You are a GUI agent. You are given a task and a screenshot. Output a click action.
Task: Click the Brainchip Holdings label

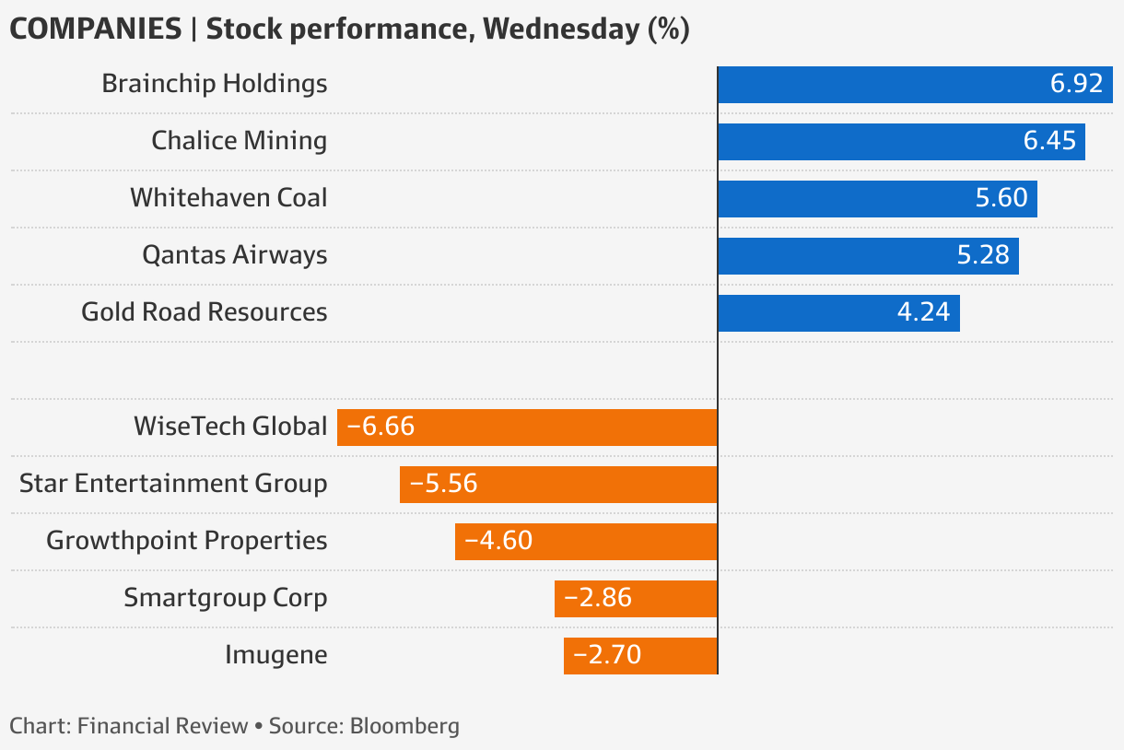215,84
